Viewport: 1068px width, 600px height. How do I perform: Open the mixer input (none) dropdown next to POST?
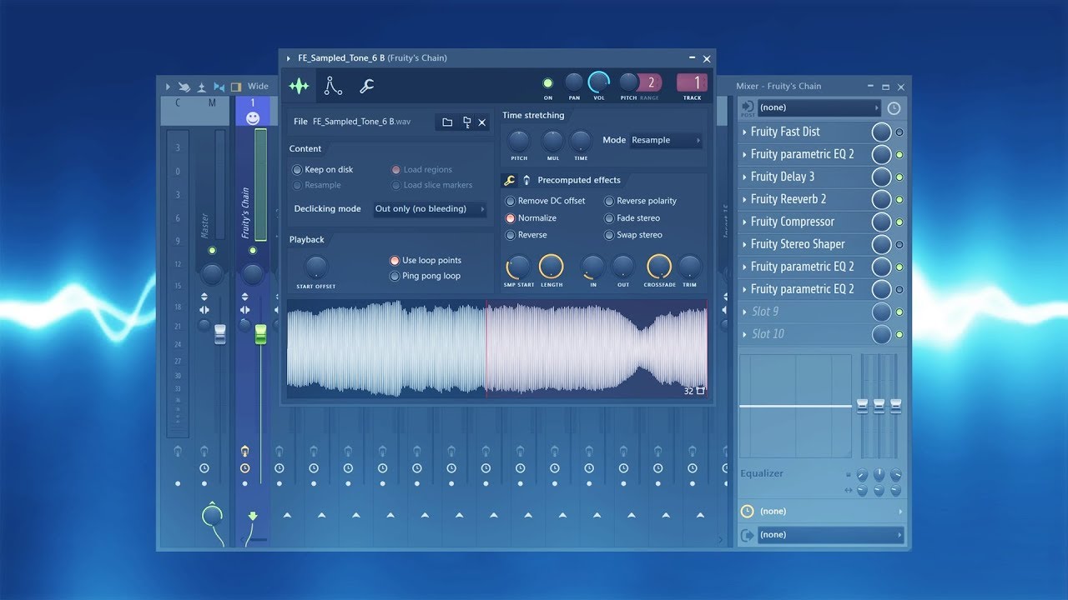point(819,107)
